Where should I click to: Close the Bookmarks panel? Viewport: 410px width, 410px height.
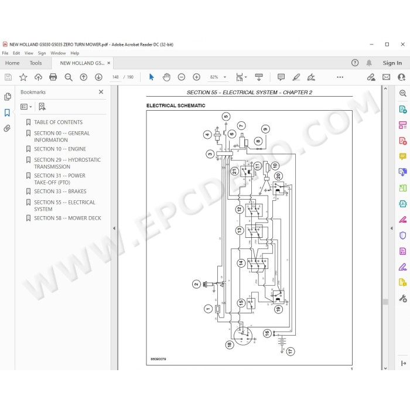[x=101, y=92]
